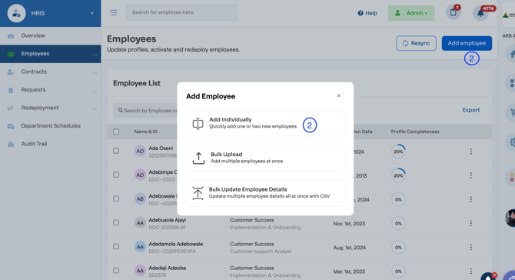Tick the checkbox for Ade Oseni

116,151
